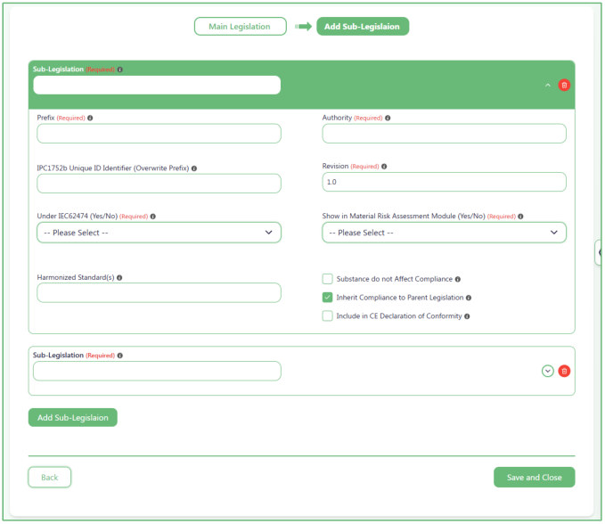Viewport: 605px width, 524px height.
Task: Click info icon next to second Sub-Legislation label
Action: 120,356
